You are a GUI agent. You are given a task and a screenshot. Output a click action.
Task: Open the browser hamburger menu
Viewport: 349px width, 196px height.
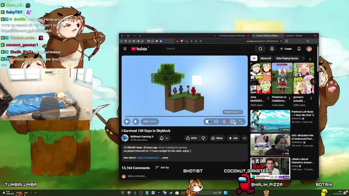coord(122,41)
